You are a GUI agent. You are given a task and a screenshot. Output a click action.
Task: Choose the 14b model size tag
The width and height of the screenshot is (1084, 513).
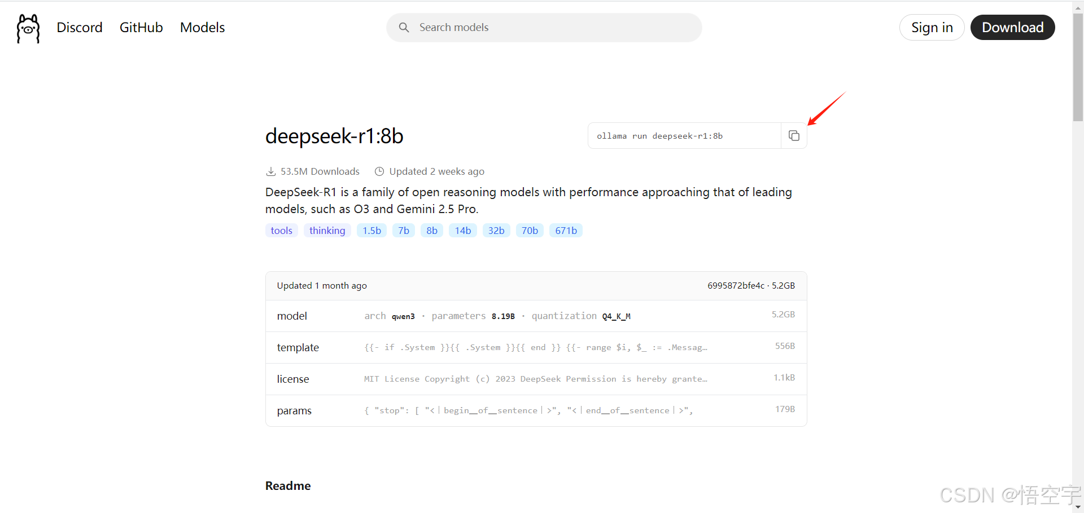coord(463,231)
